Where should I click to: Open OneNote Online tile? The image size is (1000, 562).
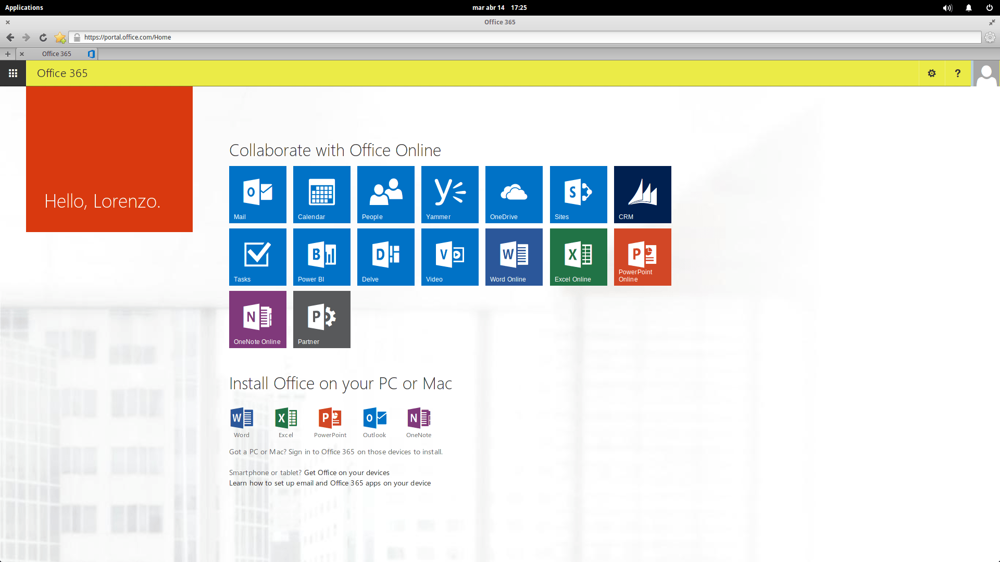[x=258, y=320]
